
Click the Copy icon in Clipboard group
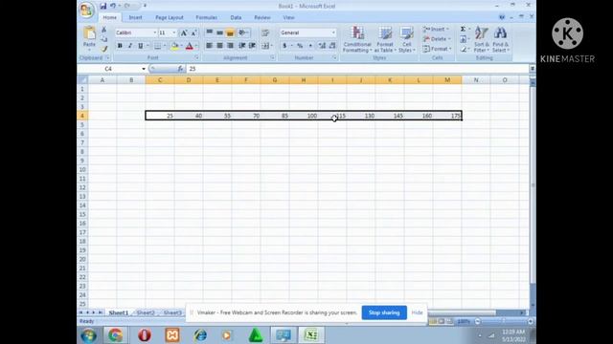pos(104,39)
